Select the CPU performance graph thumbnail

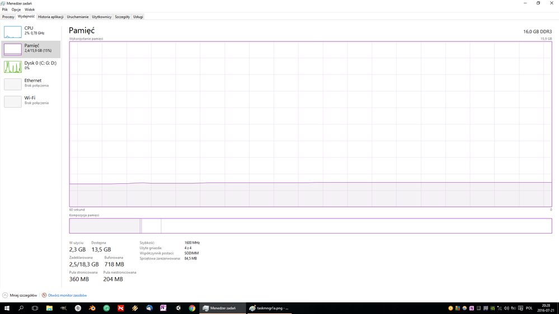click(x=12, y=32)
